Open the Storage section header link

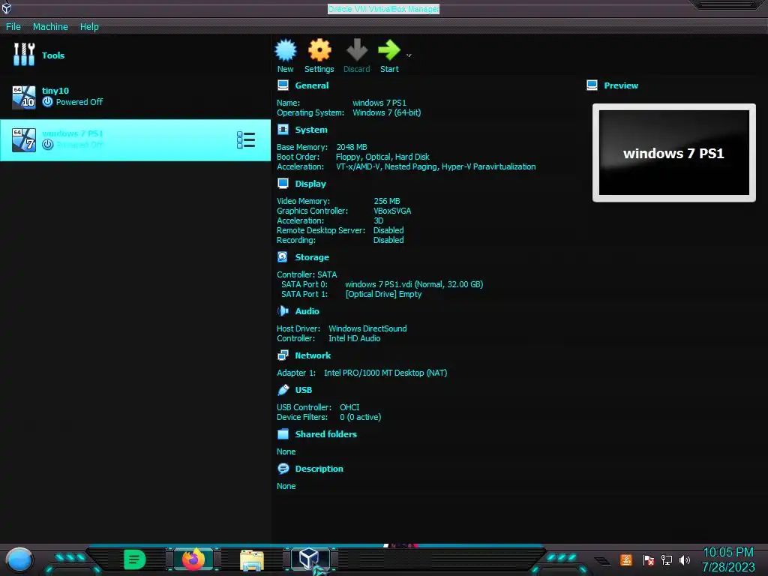(312, 257)
